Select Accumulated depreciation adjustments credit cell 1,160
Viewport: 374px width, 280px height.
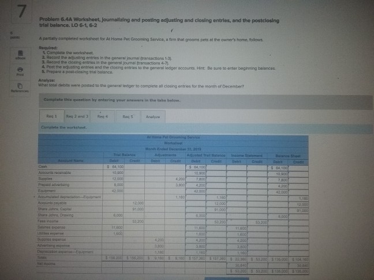coord(175,197)
